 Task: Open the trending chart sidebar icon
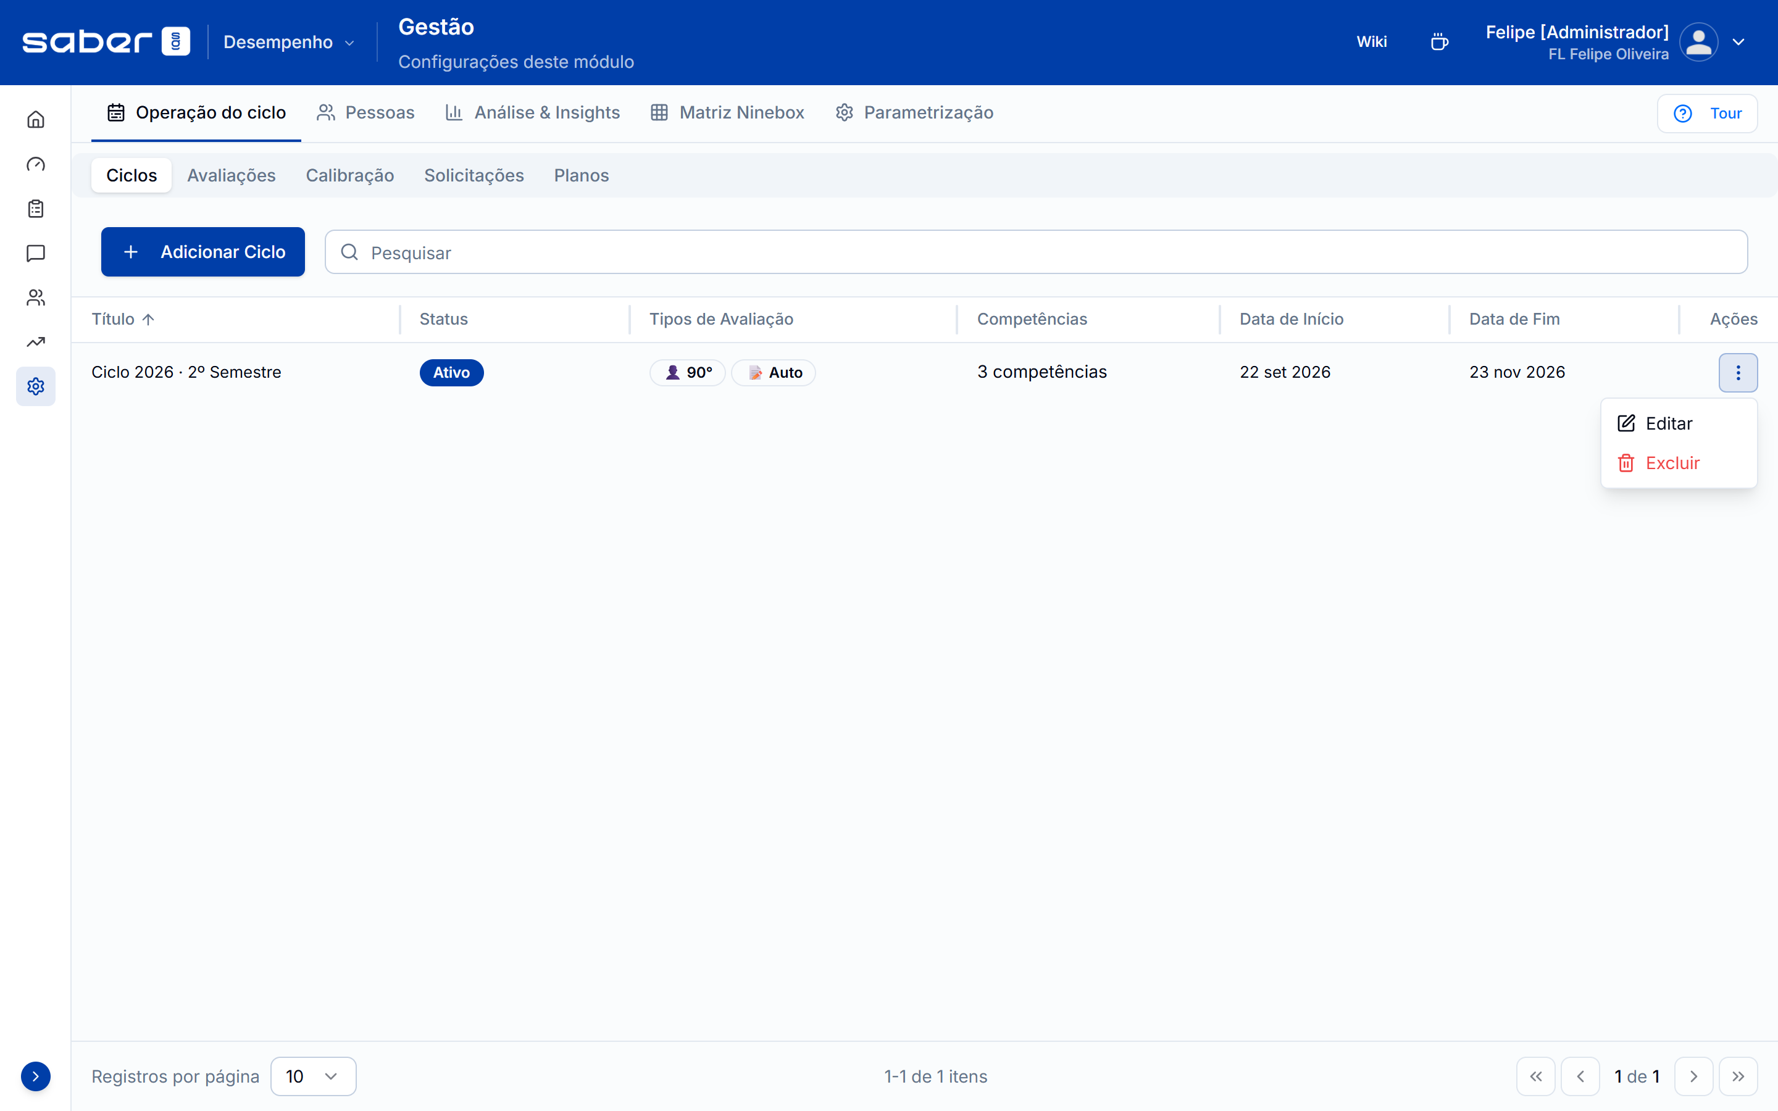click(35, 342)
